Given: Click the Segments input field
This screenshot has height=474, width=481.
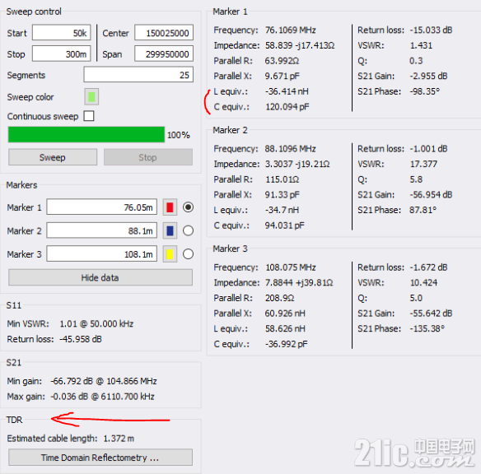Looking at the screenshot, I should [x=138, y=74].
